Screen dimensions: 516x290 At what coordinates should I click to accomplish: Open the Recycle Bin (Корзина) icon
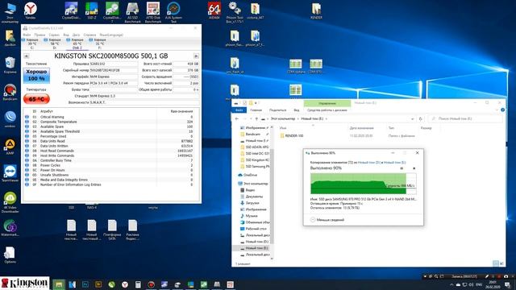(x=10, y=64)
